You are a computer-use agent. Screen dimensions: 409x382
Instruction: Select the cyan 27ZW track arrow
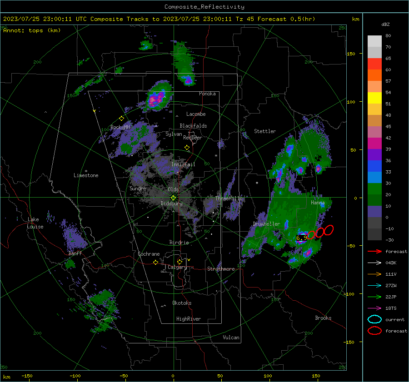coord(374,286)
